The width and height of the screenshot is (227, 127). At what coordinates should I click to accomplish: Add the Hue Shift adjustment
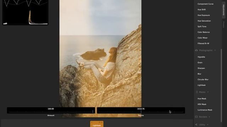point(201,10)
